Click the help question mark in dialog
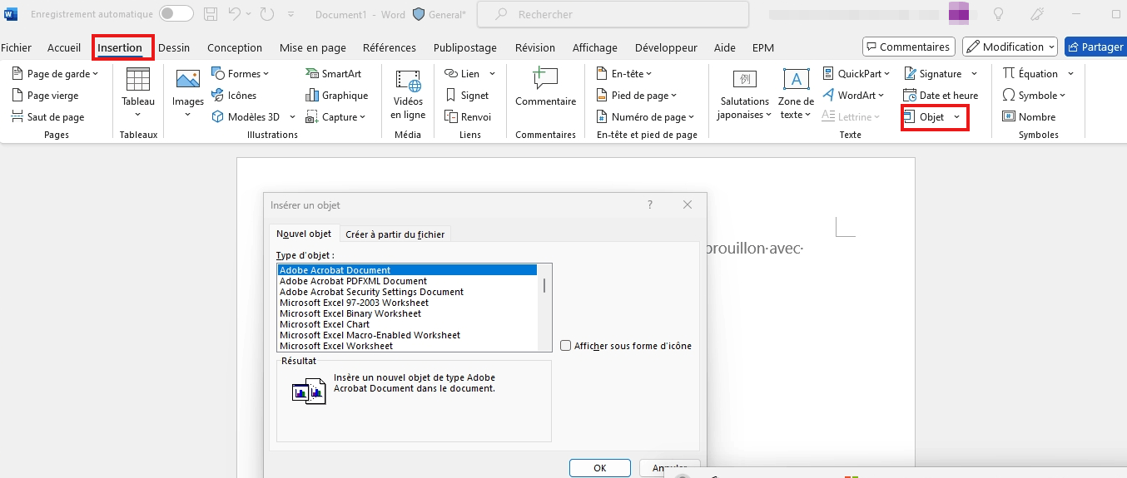Screen dimensions: 1127x478 coord(650,205)
